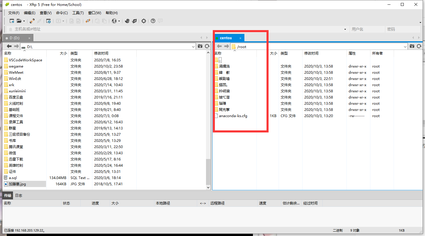Click the orange transfer arrows icon
425x236 pixels.
pyautogui.click(x=88, y=21)
